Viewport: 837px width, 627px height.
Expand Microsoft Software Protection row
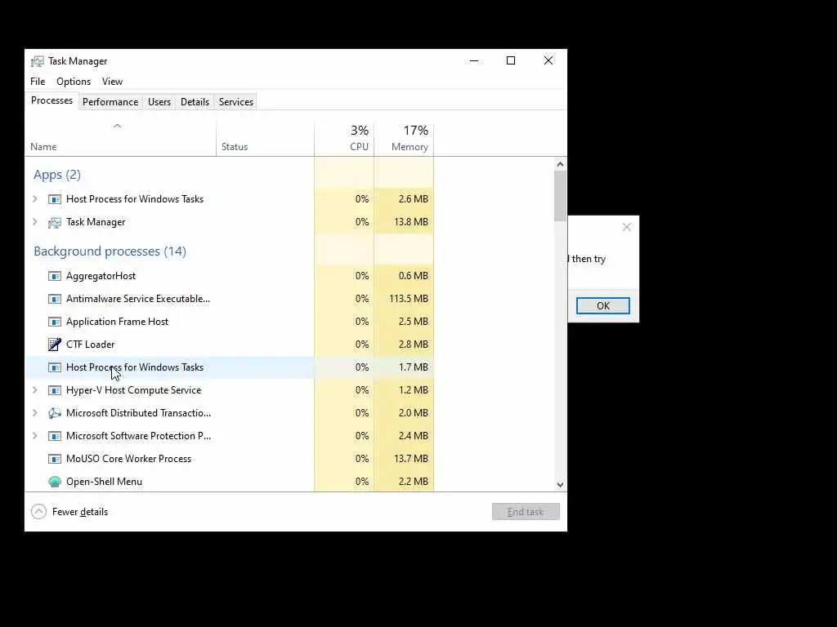(x=35, y=436)
